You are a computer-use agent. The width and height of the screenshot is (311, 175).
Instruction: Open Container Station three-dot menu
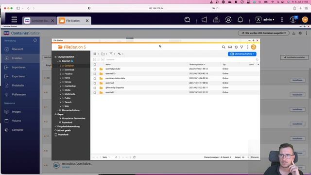tap(307, 33)
